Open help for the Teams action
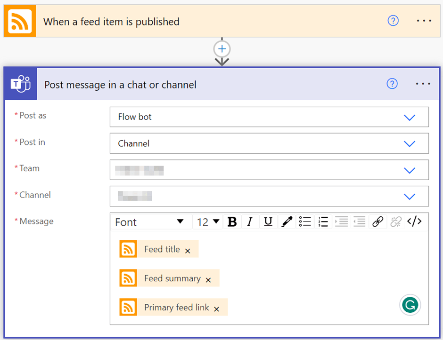The height and width of the screenshot is (340, 443). 392,84
